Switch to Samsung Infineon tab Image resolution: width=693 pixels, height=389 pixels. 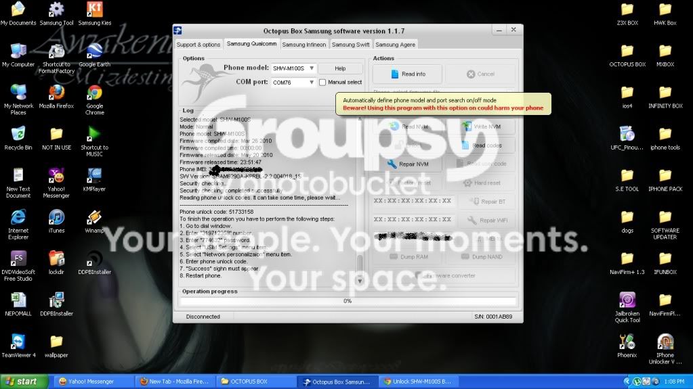(303, 45)
